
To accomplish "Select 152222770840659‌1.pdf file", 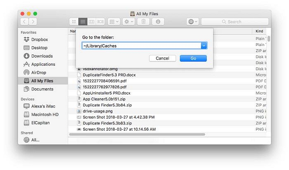I will (x=104, y=81).
